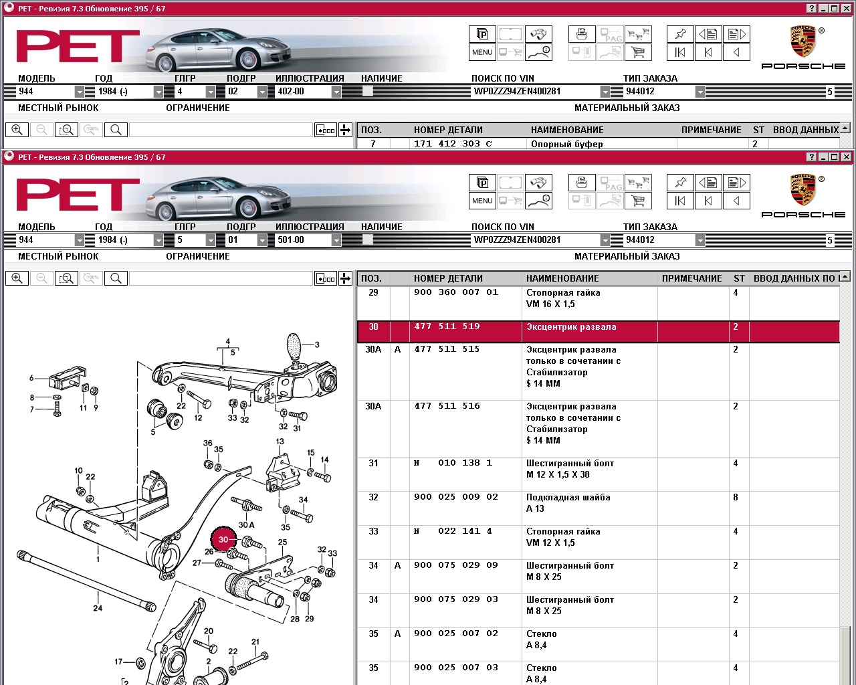Open МОДЕЛЬ dropdown showing 944 in lower window
This screenshot has width=856, height=685.
click(x=80, y=240)
